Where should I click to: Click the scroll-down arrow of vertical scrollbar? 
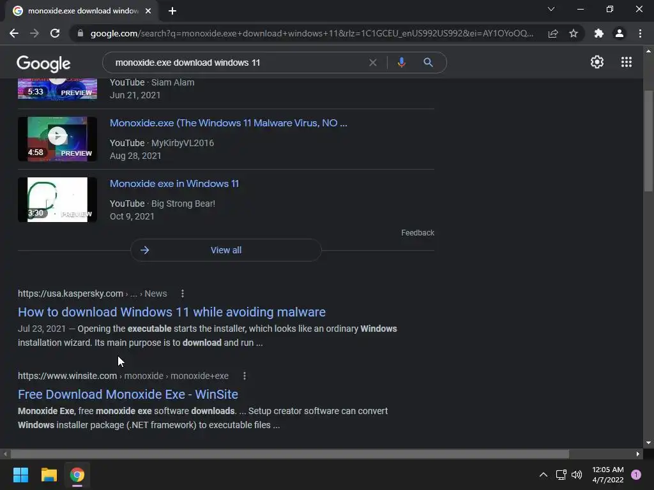click(x=648, y=443)
